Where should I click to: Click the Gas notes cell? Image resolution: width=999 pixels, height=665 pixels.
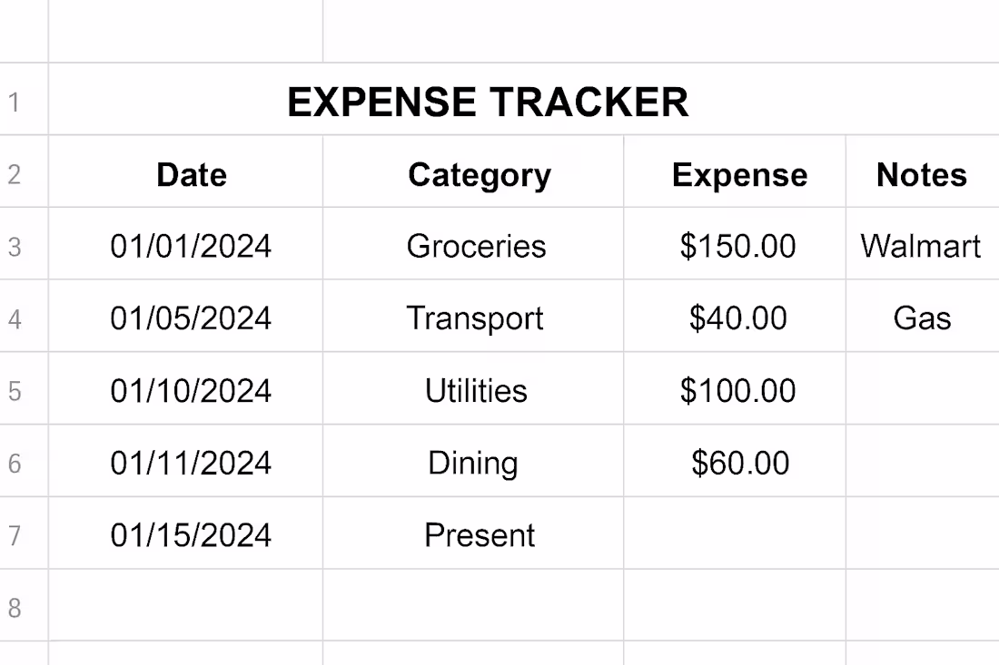click(922, 318)
